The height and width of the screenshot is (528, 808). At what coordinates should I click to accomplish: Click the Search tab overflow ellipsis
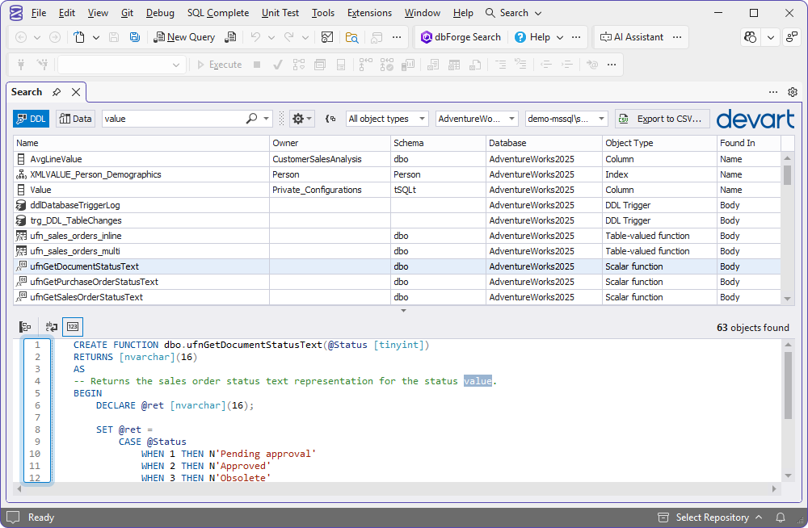point(773,92)
